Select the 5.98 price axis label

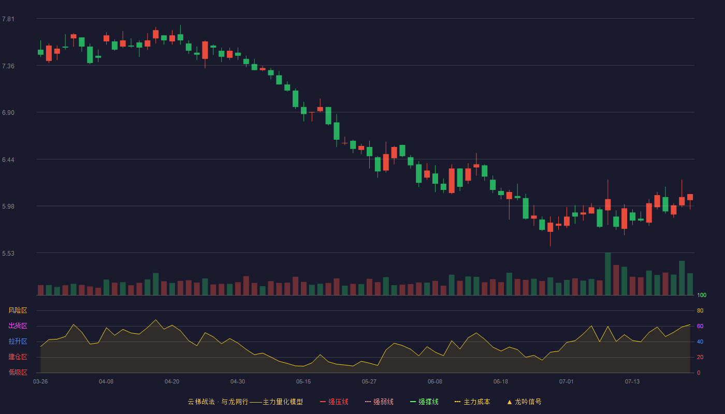coord(8,206)
